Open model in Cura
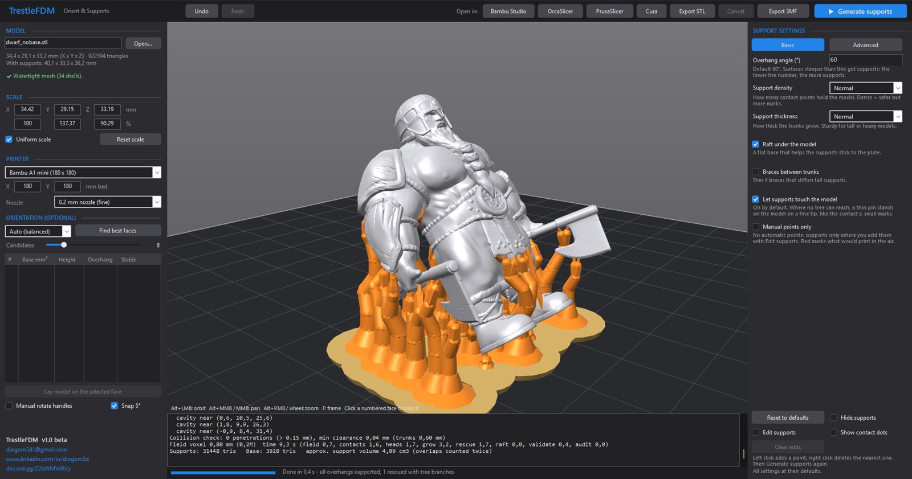The height and width of the screenshot is (479, 912). tap(652, 11)
